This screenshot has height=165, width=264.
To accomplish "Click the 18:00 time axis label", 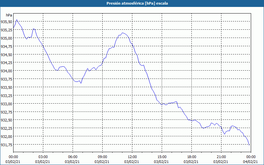I will click(x=191, y=157).
